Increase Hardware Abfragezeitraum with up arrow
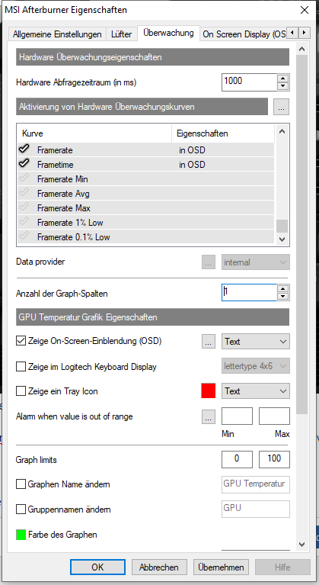 [283, 78]
